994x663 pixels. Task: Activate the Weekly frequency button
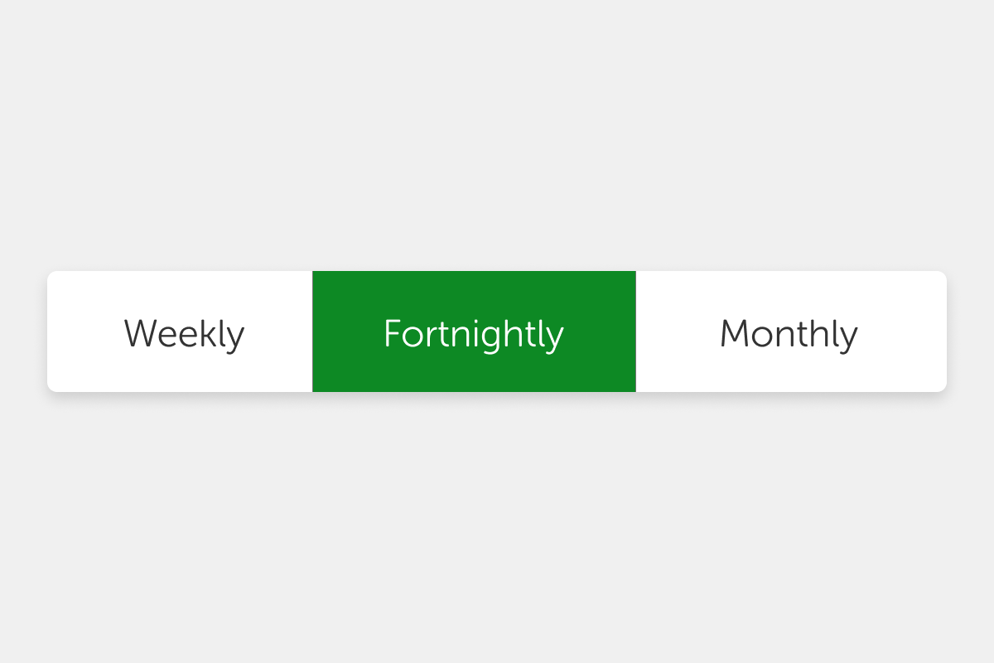[x=184, y=333]
